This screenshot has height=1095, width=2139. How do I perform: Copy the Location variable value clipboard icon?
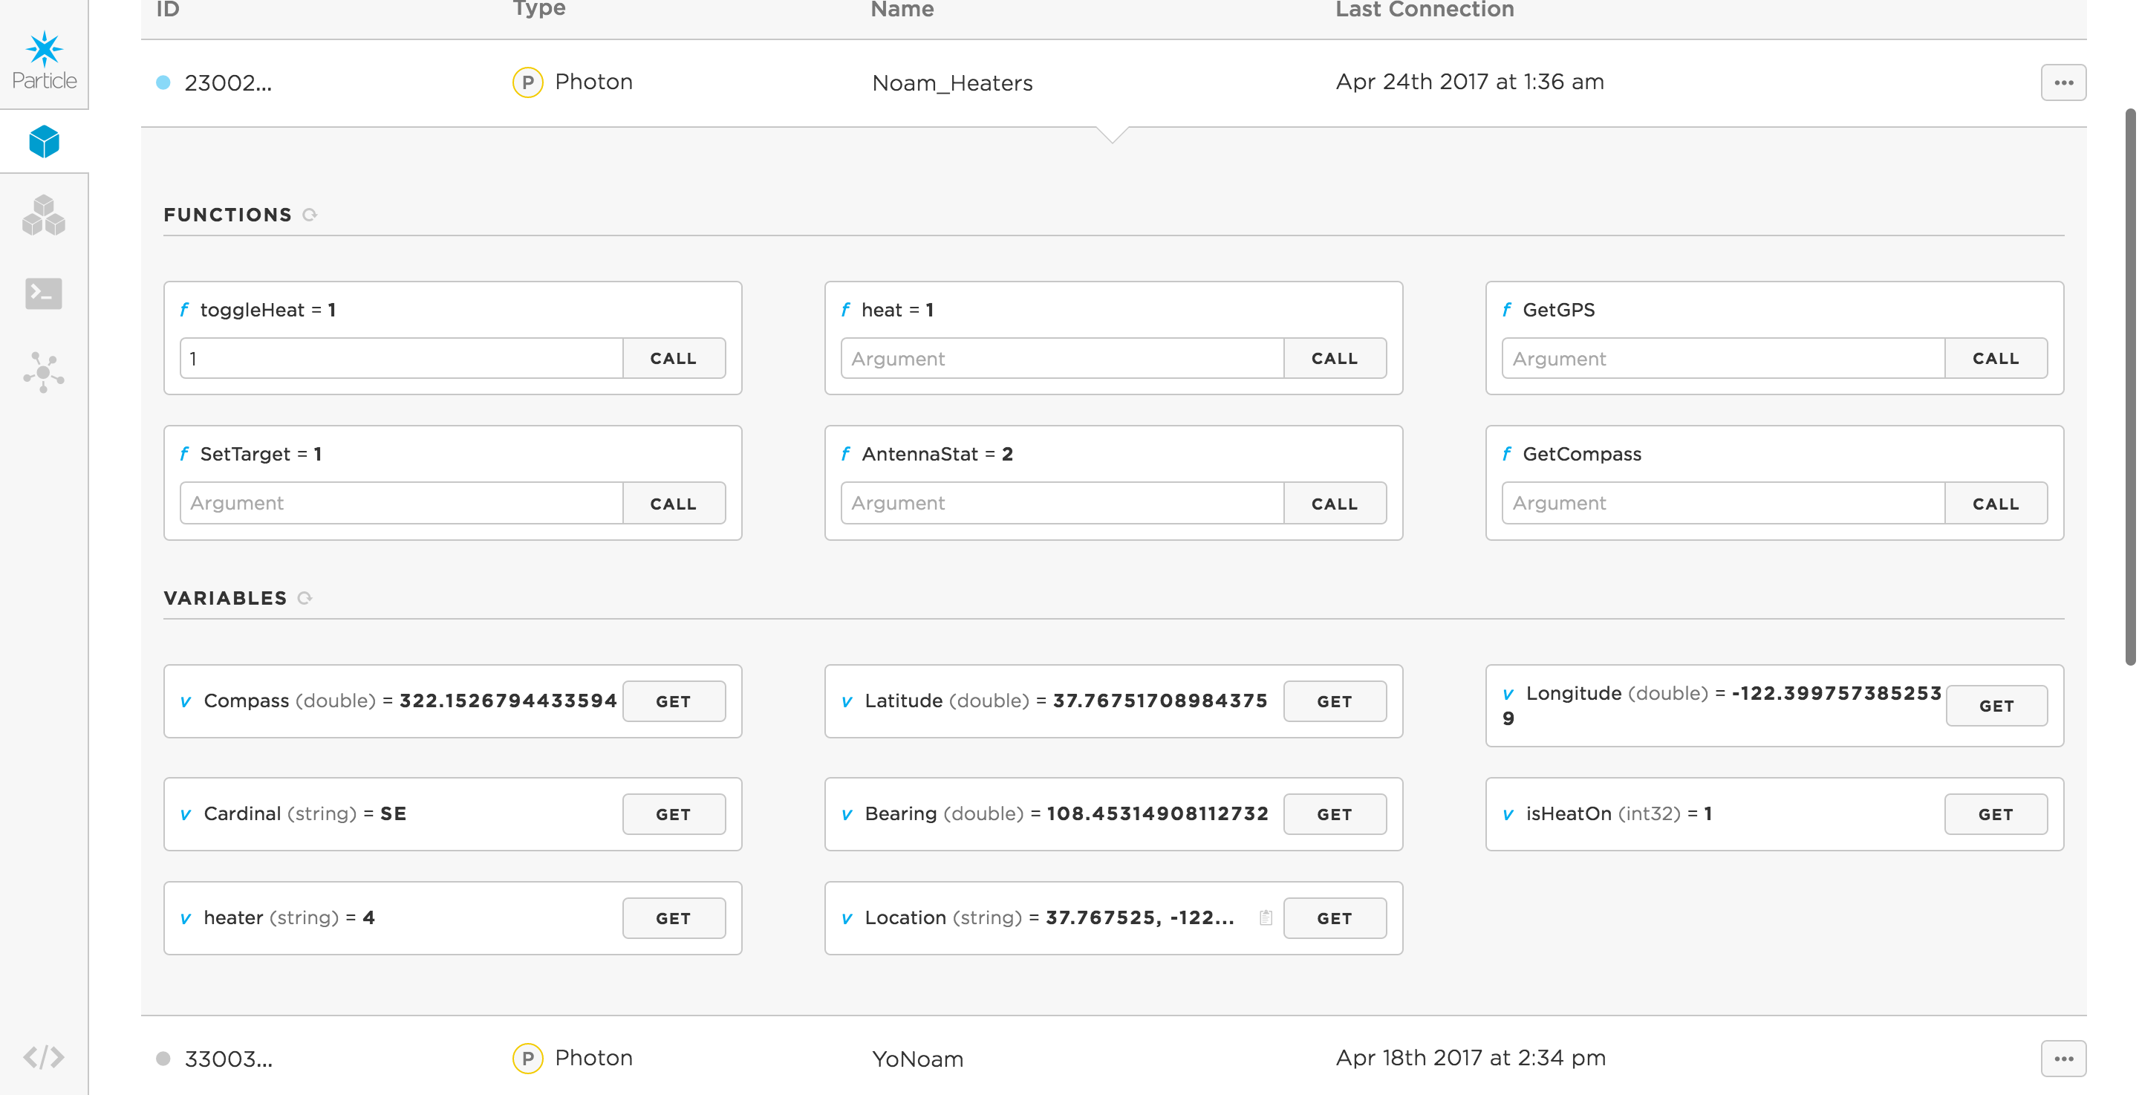[x=1266, y=917]
